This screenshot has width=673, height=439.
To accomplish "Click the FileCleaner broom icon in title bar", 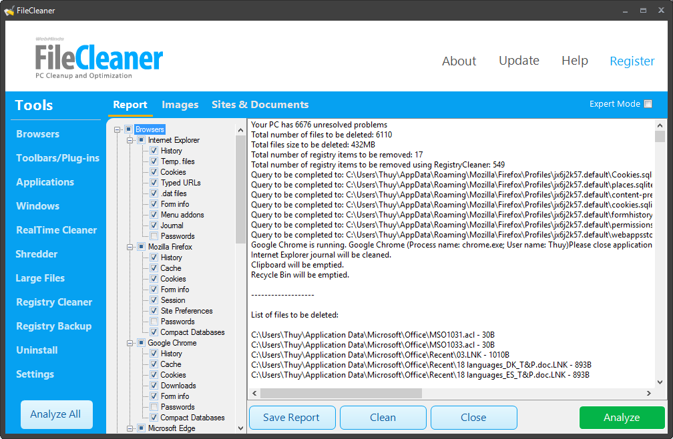I will [9, 11].
